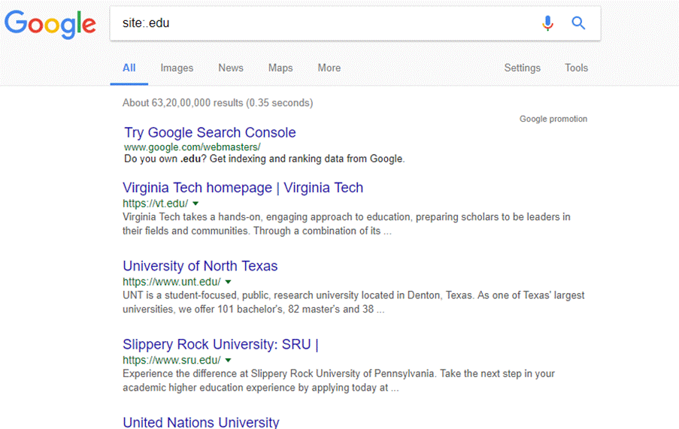Open the University of North Texas result
This screenshot has height=429, width=679.
coord(200,266)
